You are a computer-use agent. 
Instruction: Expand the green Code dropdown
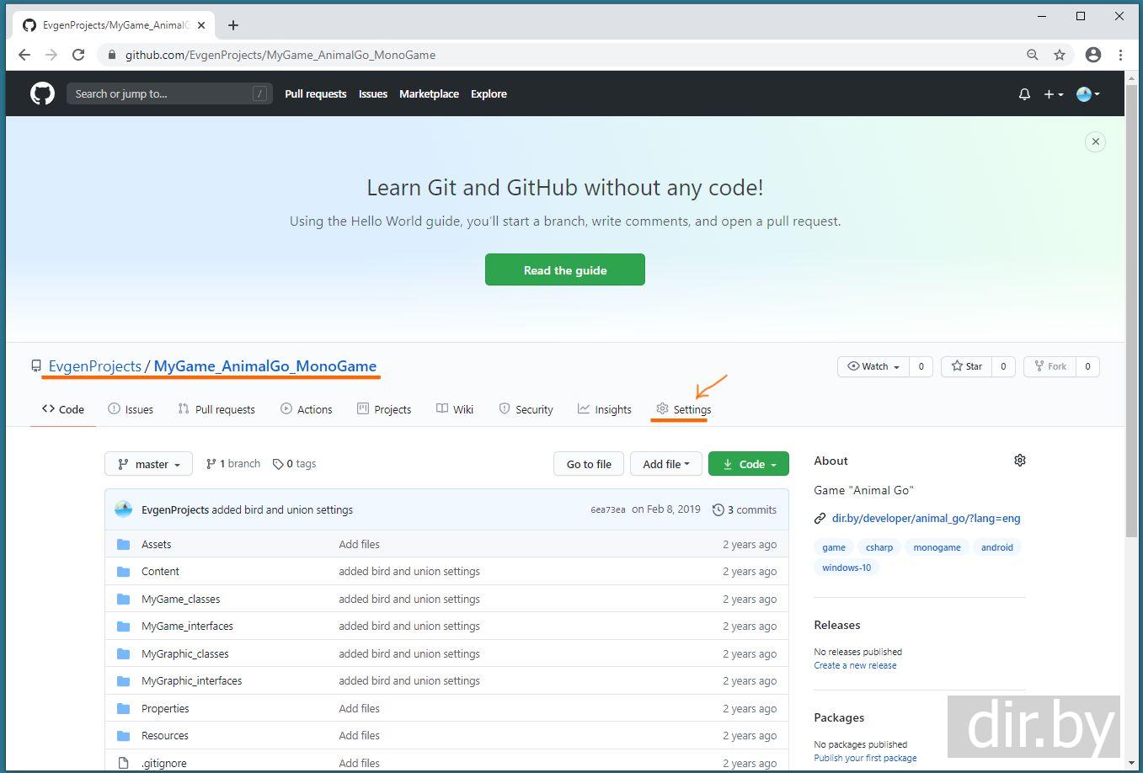[x=749, y=464]
